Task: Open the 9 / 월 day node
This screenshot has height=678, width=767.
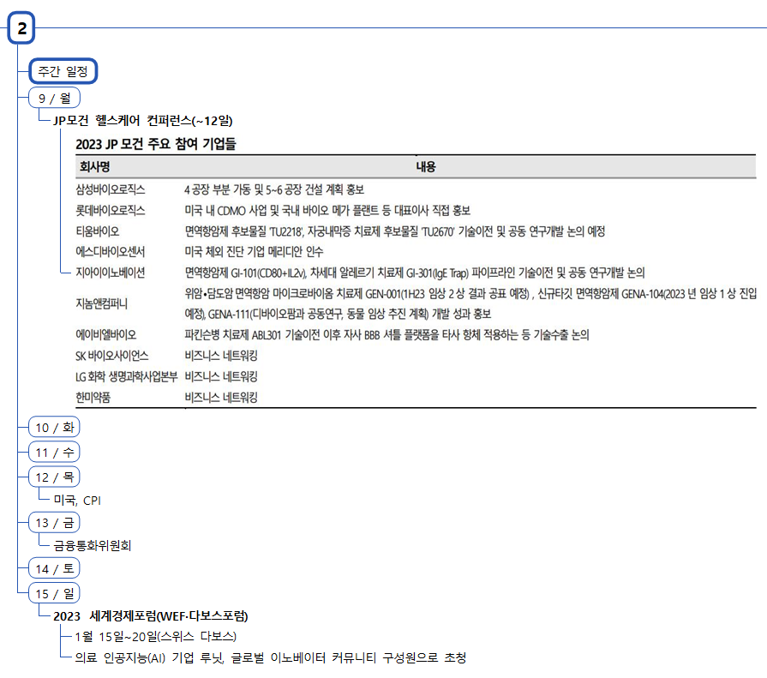Action: click(54, 98)
